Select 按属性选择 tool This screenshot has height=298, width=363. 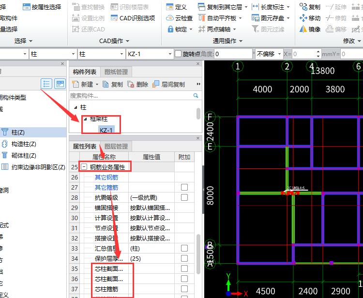coord(42,7)
